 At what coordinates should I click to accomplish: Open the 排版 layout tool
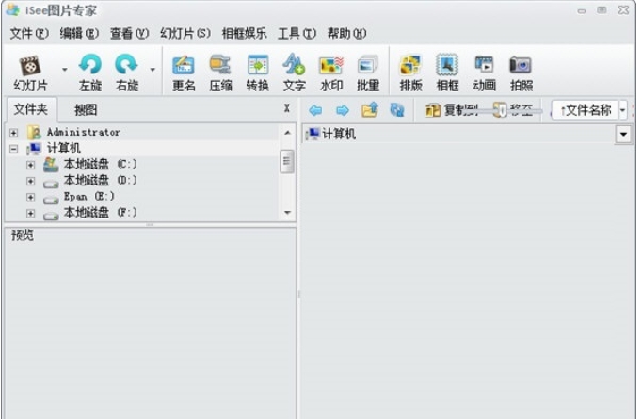[x=410, y=73]
